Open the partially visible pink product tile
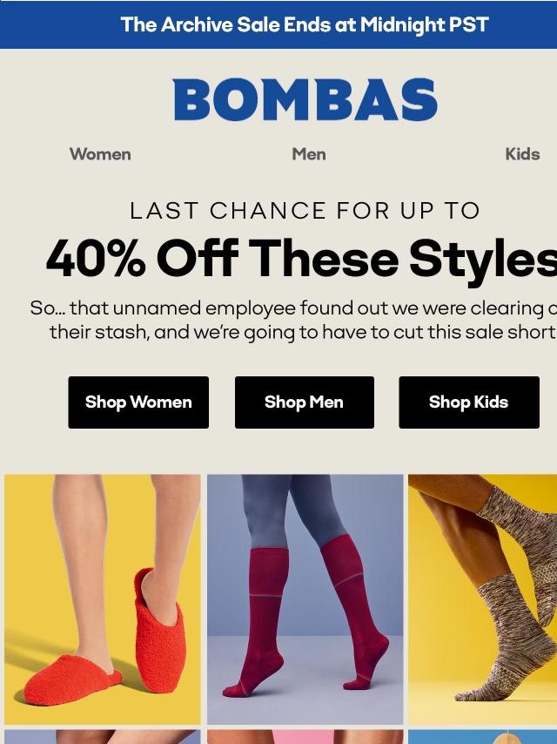Screen dimensions: 557x744 305,737
